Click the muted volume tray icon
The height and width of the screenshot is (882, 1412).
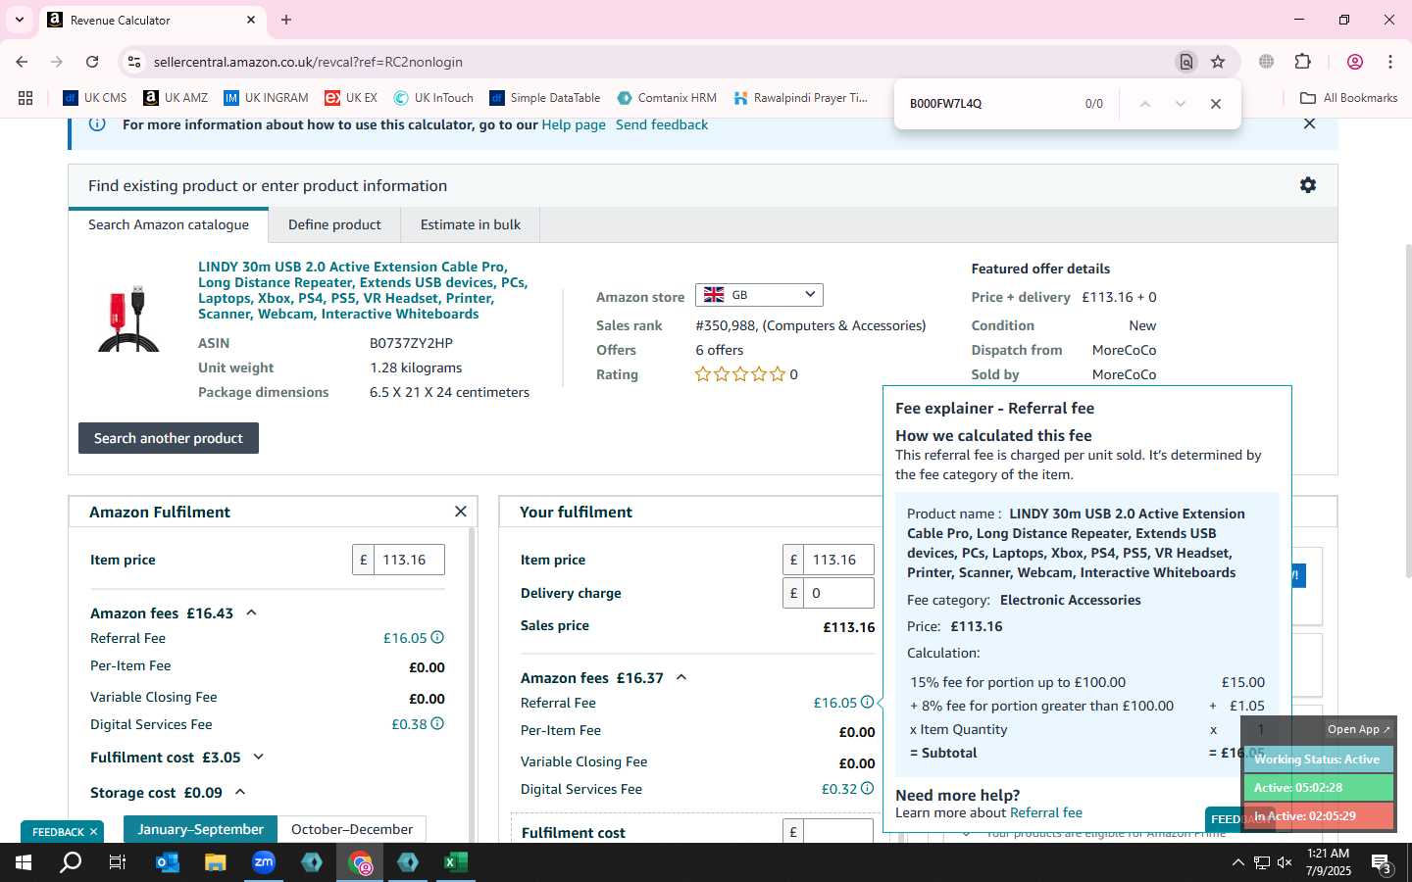click(x=1285, y=862)
